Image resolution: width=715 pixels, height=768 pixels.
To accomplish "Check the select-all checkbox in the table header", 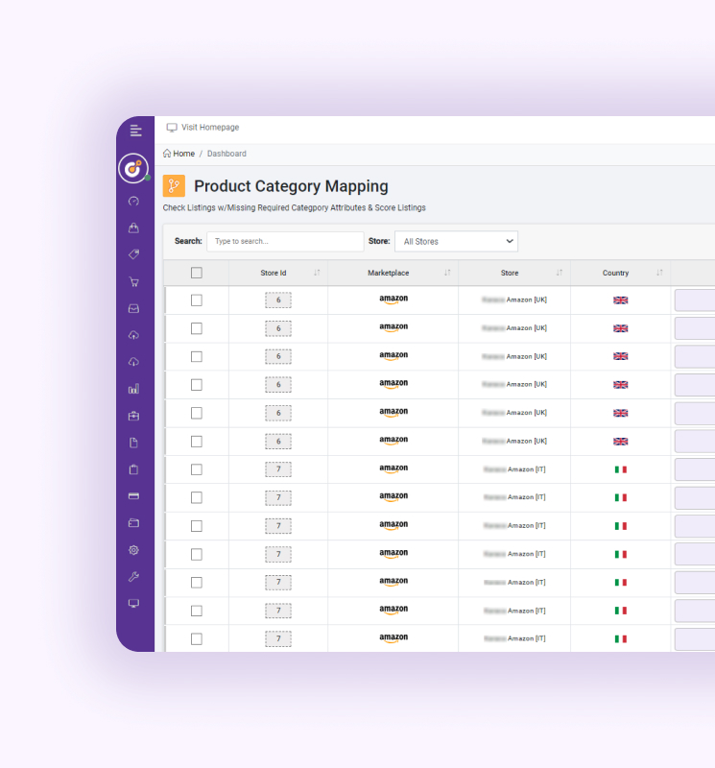I will click(197, 273).
